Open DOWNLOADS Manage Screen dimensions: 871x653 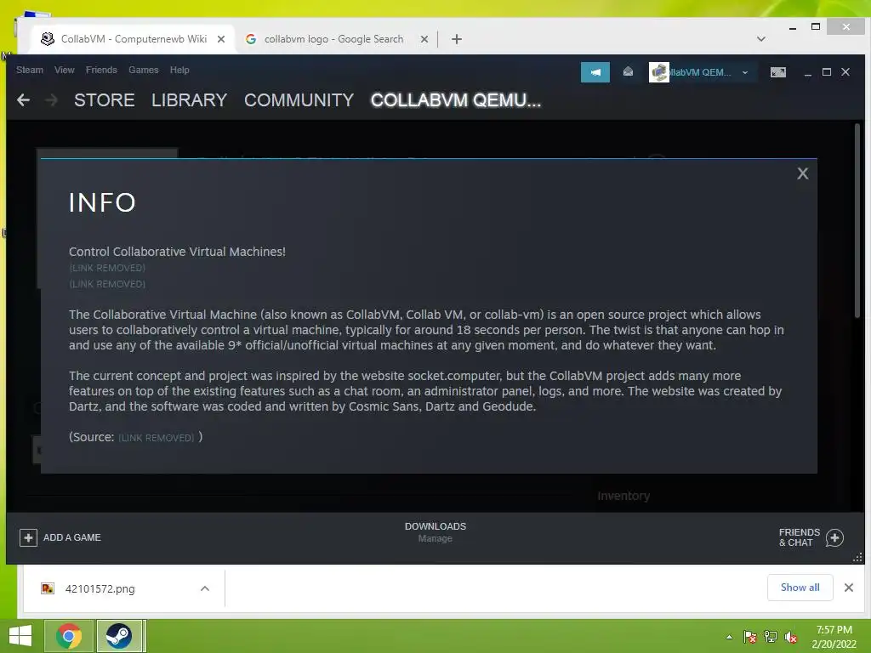pyautogui.click(x=435, y=532)
